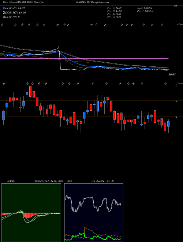Click the tallest red candlestick near 17
The width and height of the screenshot is (183, 242).
(x=30, y=92)
